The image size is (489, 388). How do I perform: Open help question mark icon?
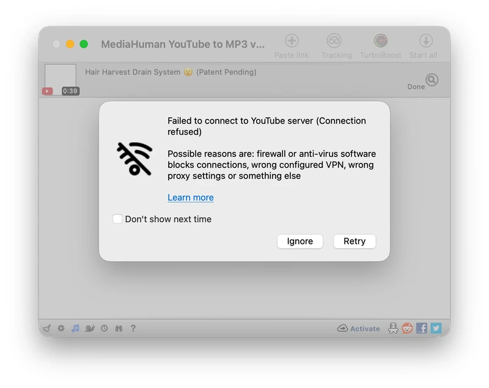133,328
